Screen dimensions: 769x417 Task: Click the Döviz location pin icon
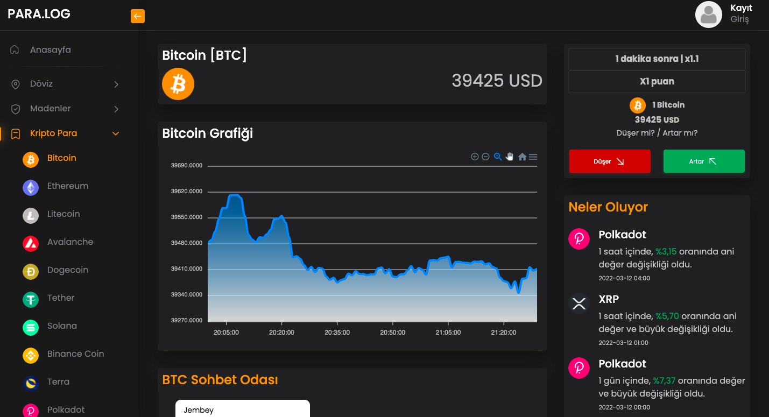(x=16, y=84)
